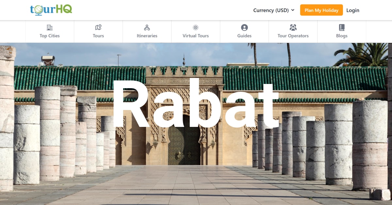
Task: Open the Top Cities navigation tab
Action: (49, 36)
